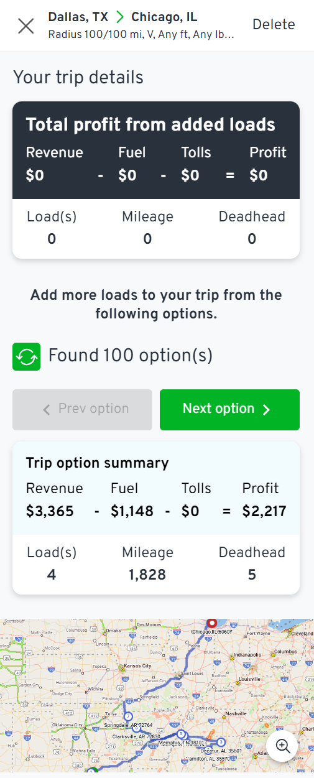314x778 pixels.
Task: Select map stop marker number 5
Action: 182,734
